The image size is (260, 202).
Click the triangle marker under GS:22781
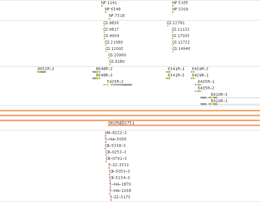click(x=168, y=26)
